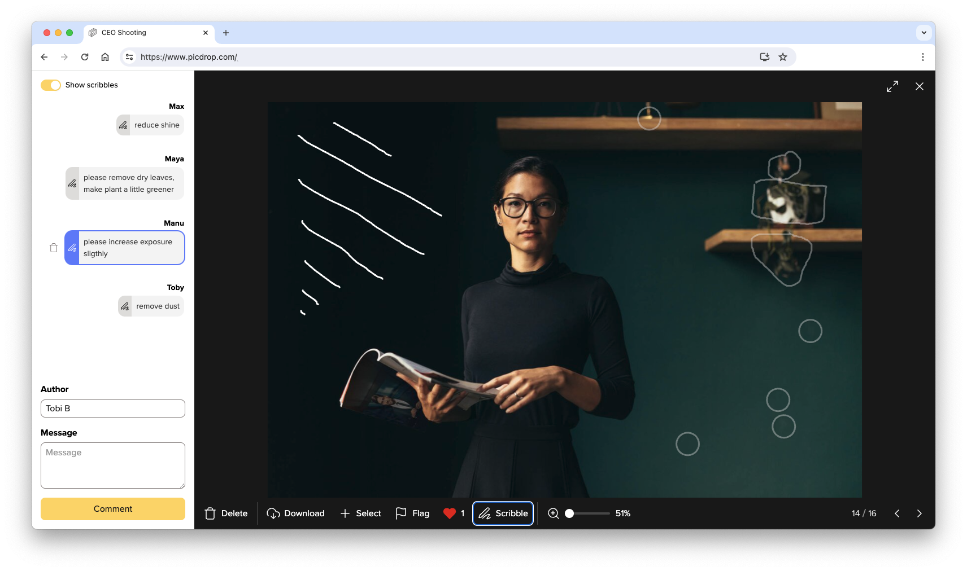Screen dimensions: 967x571
Task: Click the scribble icon on Manu's comment
Action: point(72,248)
